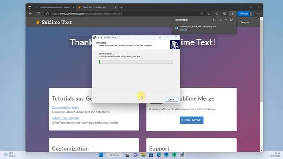Screen dimensions: 283x159
Task: Click the Read aloud icon in address bar
Action: [x=202, y=14]
